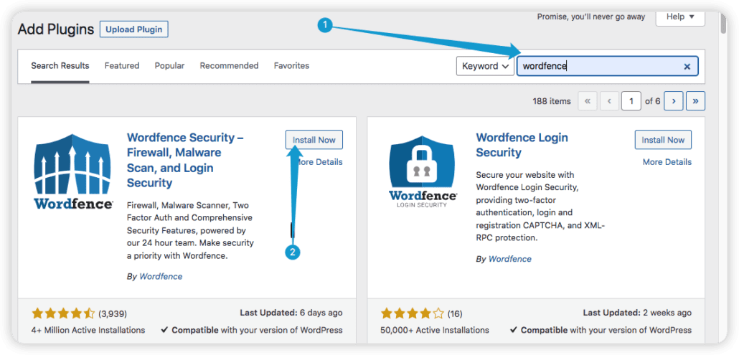Click 'Last Updated: 6 days ago' text
Image resolution: width=739 pixels, height=355 pixels.
(291, 313)
